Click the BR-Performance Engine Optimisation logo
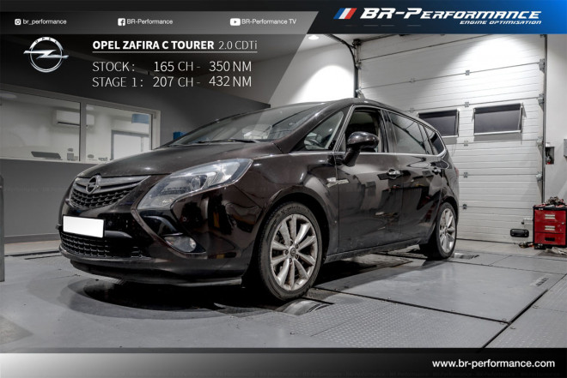The height and width of the screenshot is (378, 567). tap(450, 15)
